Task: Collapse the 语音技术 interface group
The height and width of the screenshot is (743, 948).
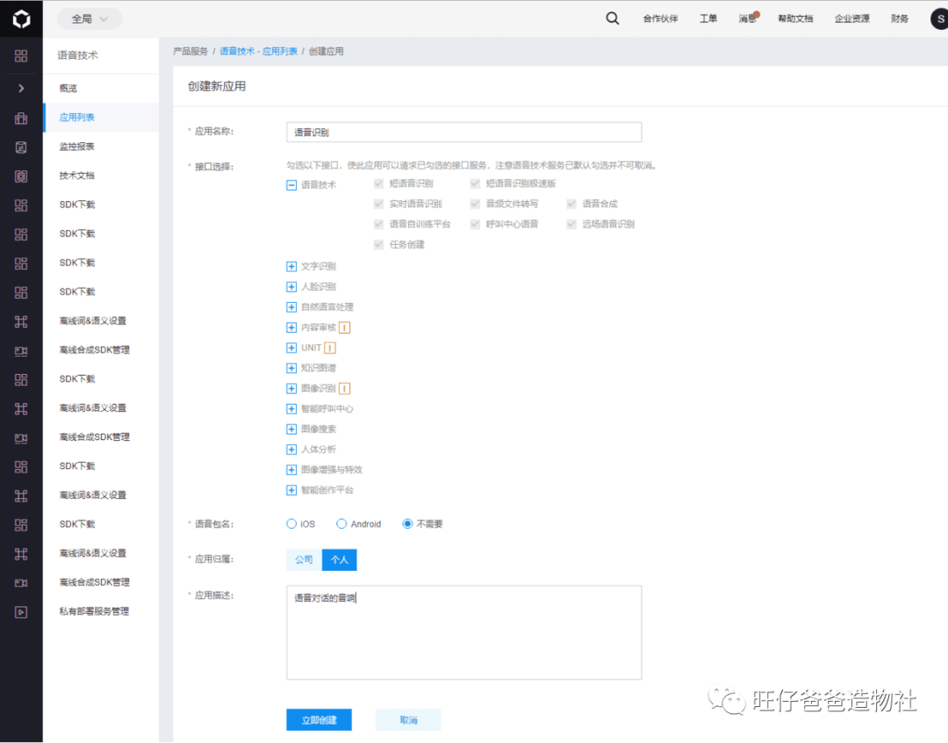Action: 291,185
